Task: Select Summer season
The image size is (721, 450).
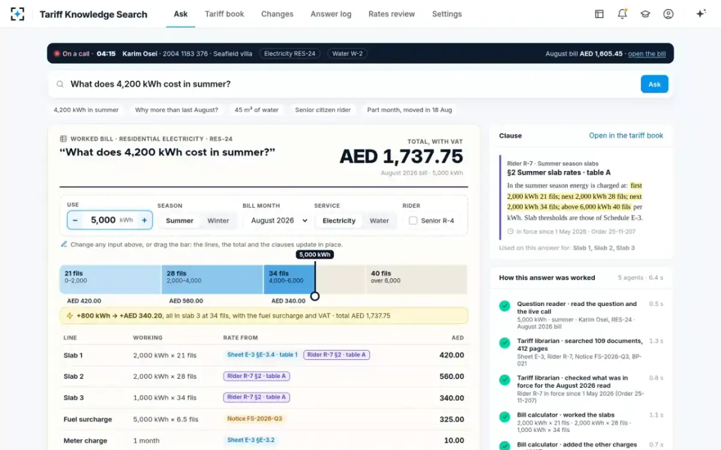Action: (x=179, y=220)
